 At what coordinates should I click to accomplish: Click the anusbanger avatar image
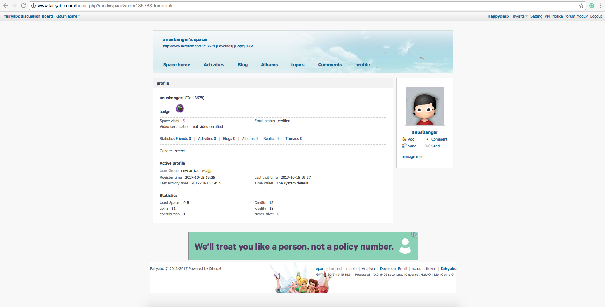click(x=425, y=106)
